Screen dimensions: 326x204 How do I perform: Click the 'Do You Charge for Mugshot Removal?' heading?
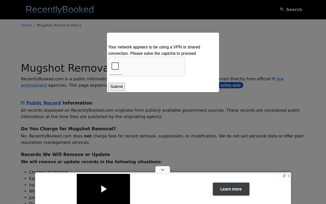pyautogui.click(x=69, y=129)
